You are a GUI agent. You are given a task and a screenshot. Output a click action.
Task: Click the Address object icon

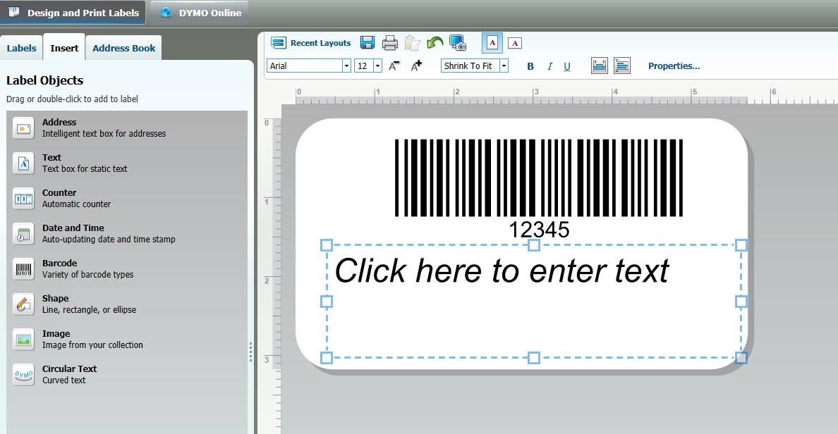point(23,129)
